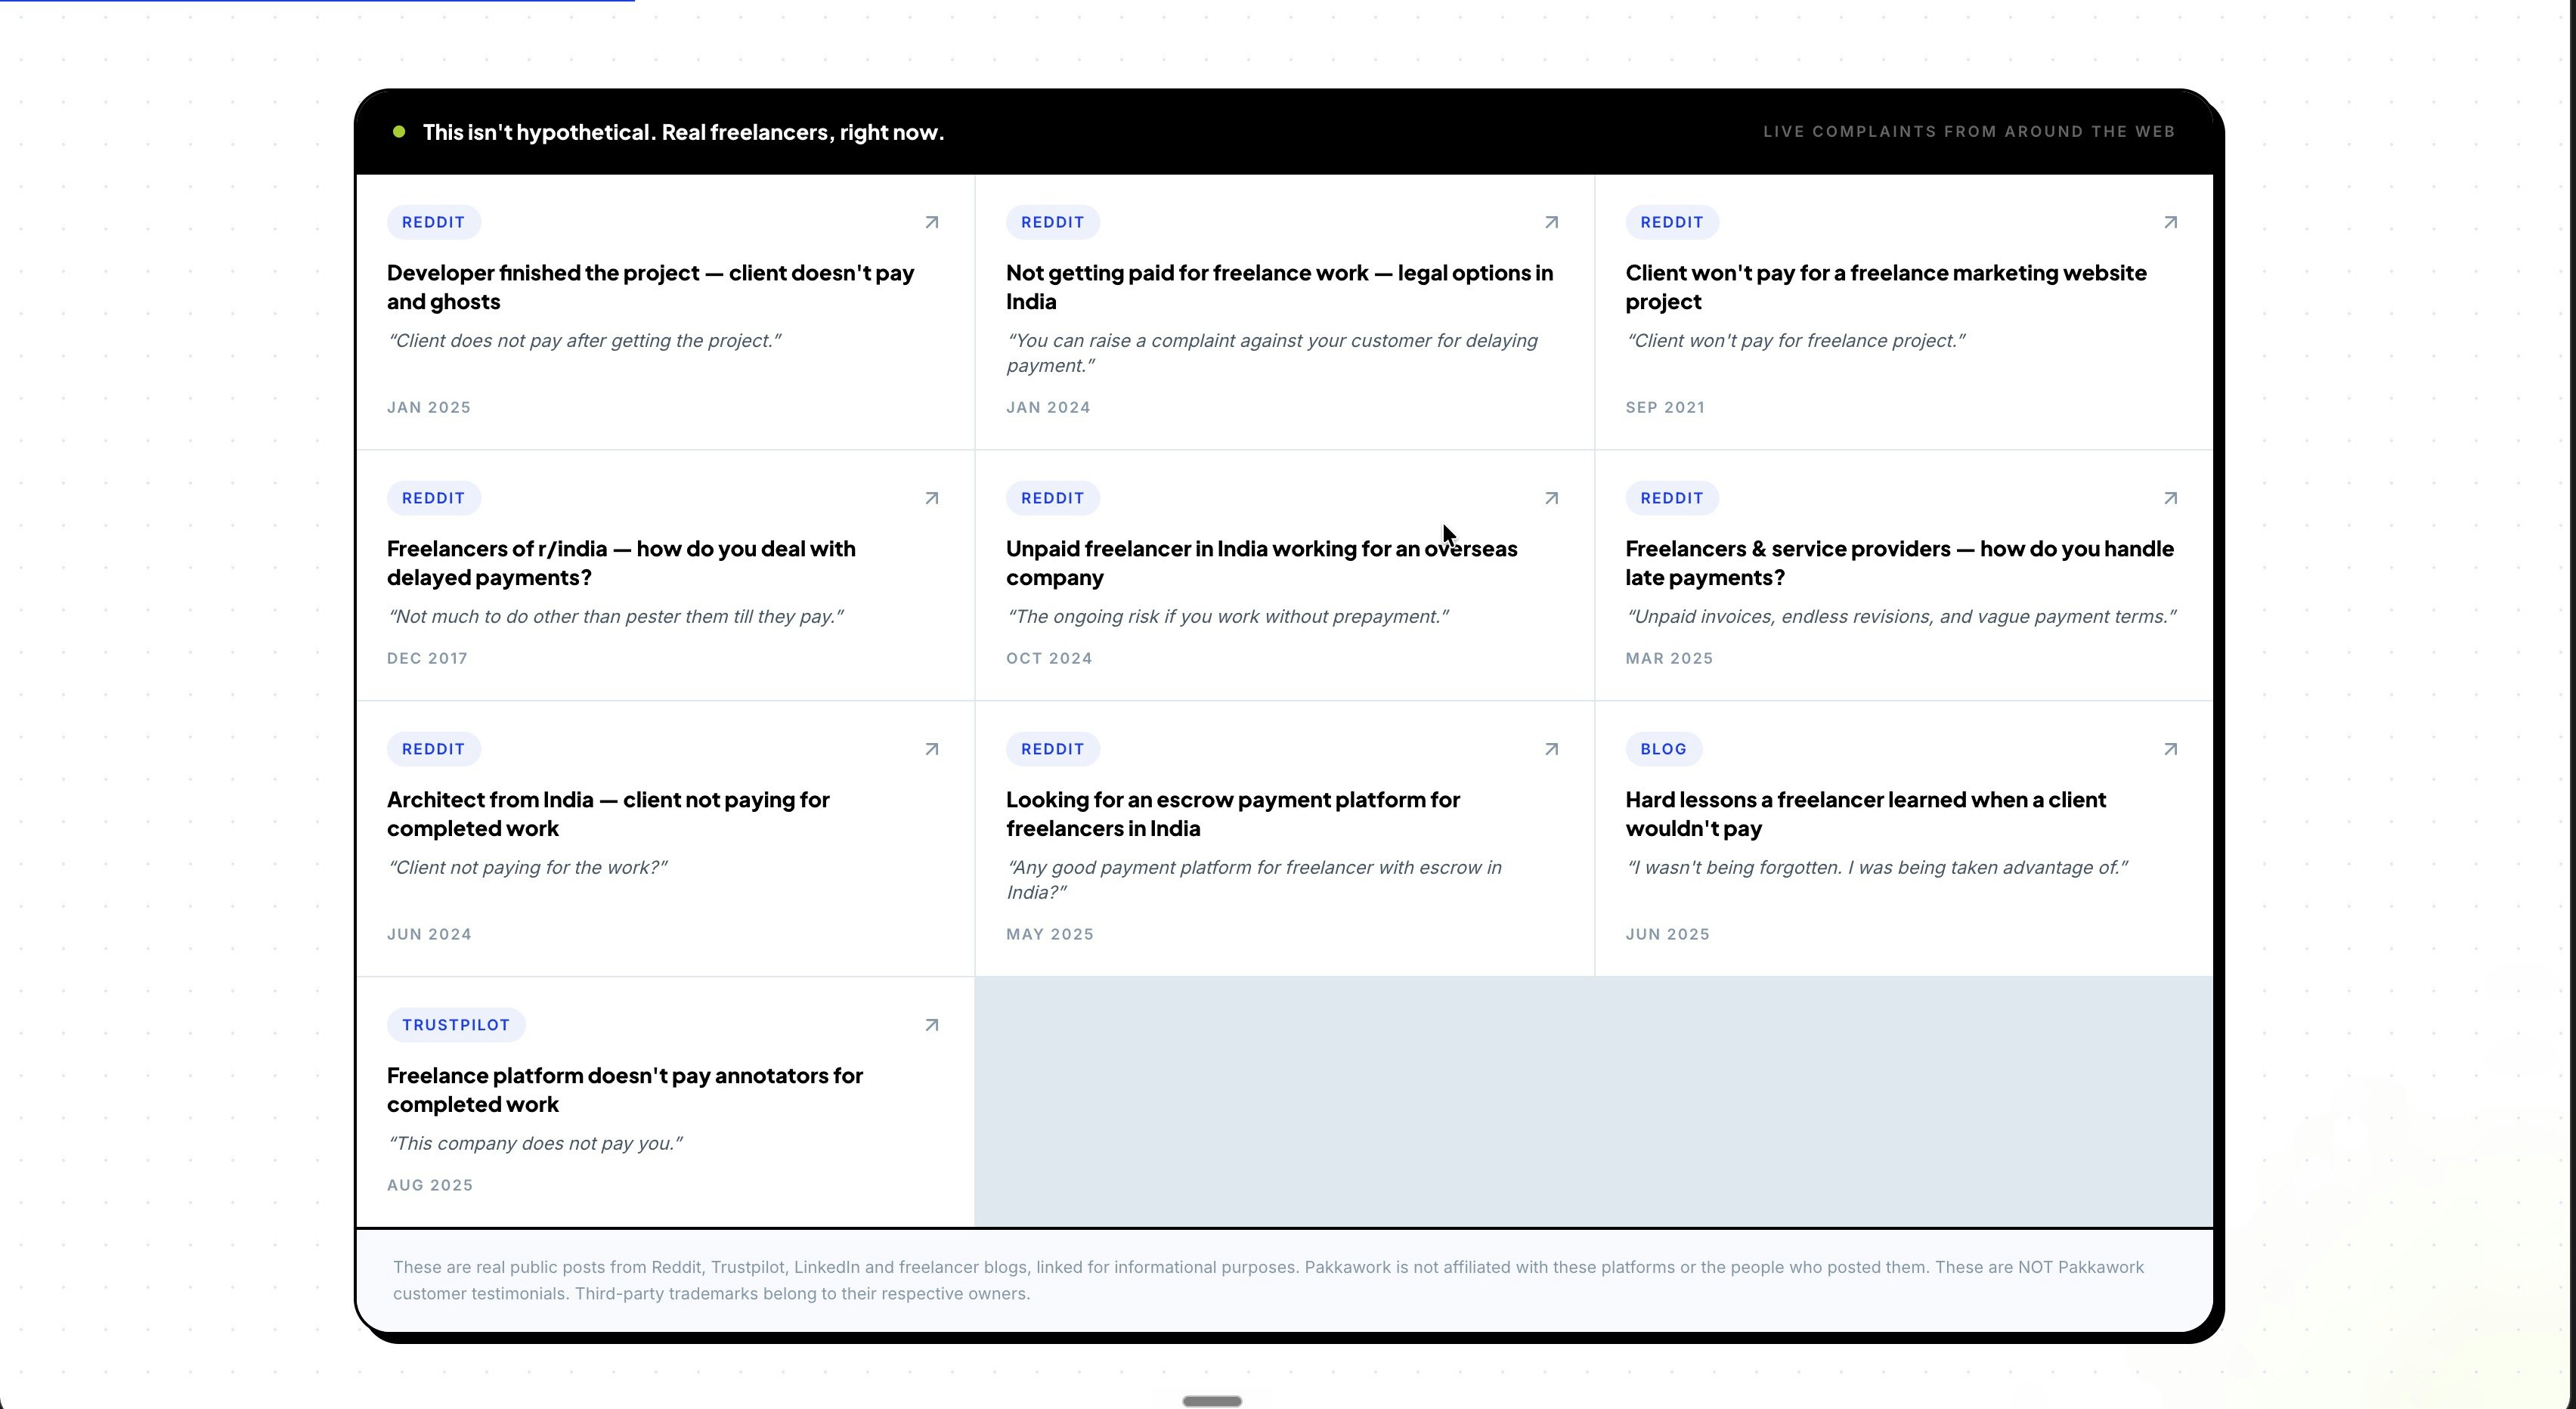
Task: Click heading 'This isn't hypothetical. Real freelancers, right now.'
Action: coord(683,132)
